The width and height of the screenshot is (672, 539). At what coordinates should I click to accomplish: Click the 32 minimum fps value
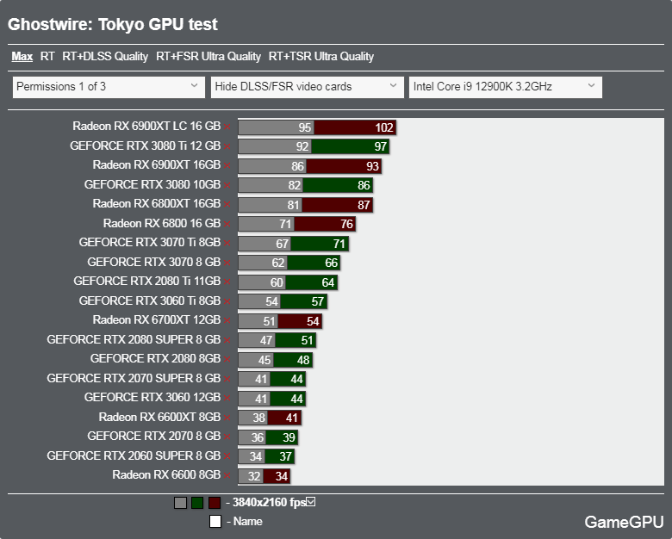[254, 476]
